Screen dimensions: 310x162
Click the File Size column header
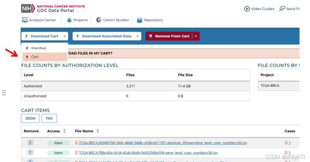click(x=185, y=75)
